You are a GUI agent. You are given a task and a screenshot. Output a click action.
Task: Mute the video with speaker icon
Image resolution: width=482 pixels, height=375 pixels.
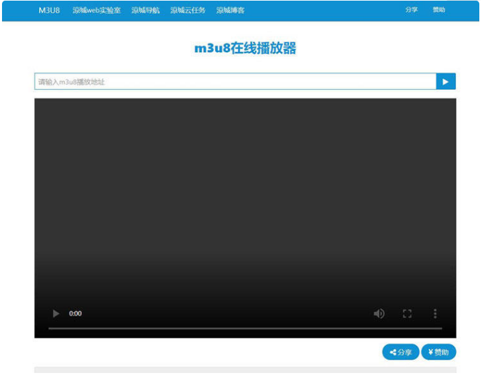pyautogui.click(x=379, y=313)
